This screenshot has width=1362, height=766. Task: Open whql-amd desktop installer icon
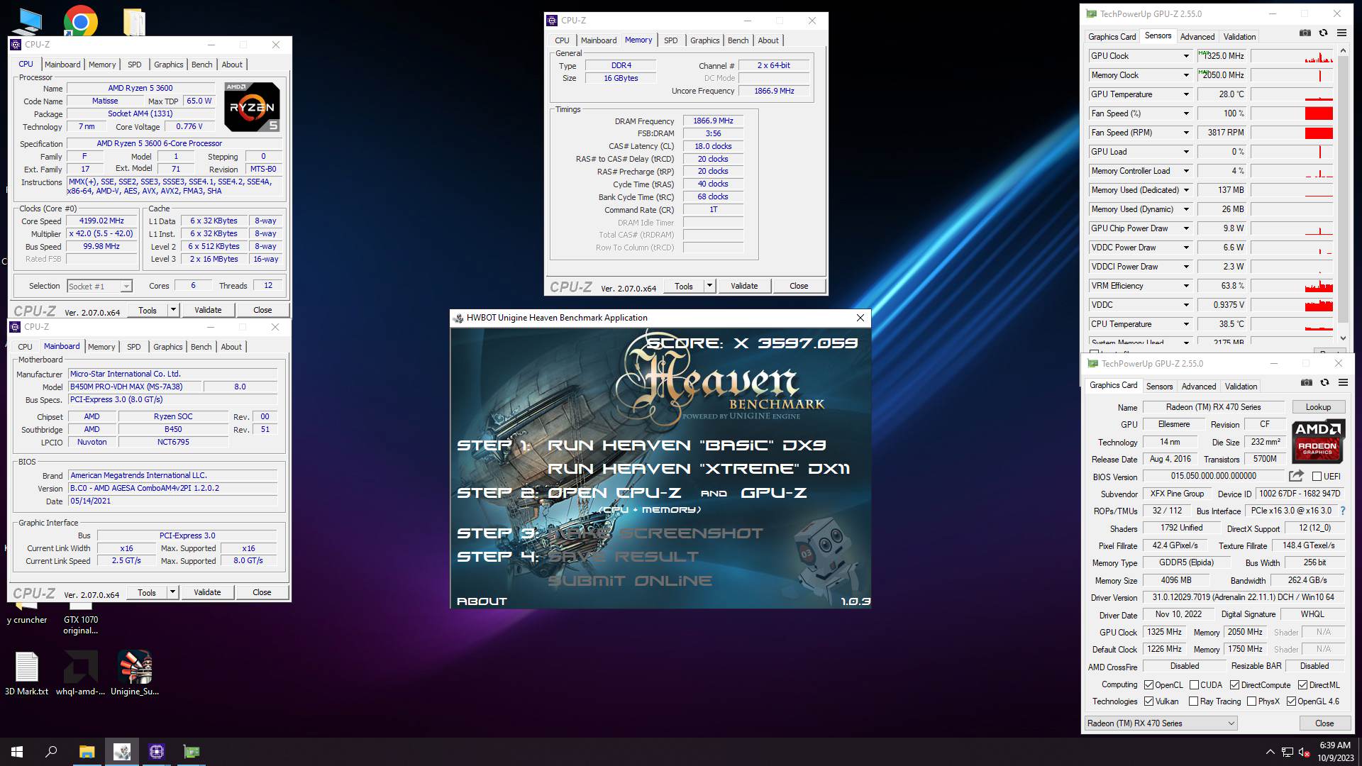click(80, 673)
